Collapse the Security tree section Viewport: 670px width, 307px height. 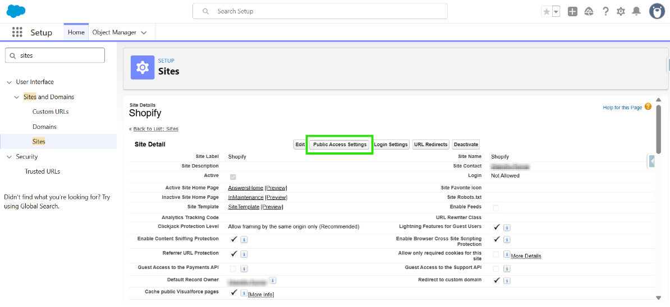(x=10, y=157)
